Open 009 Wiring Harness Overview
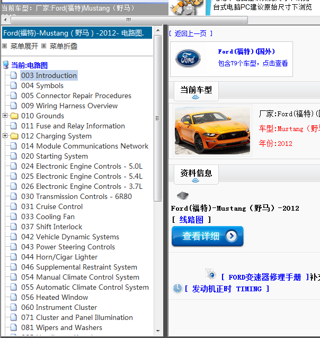 69,106
